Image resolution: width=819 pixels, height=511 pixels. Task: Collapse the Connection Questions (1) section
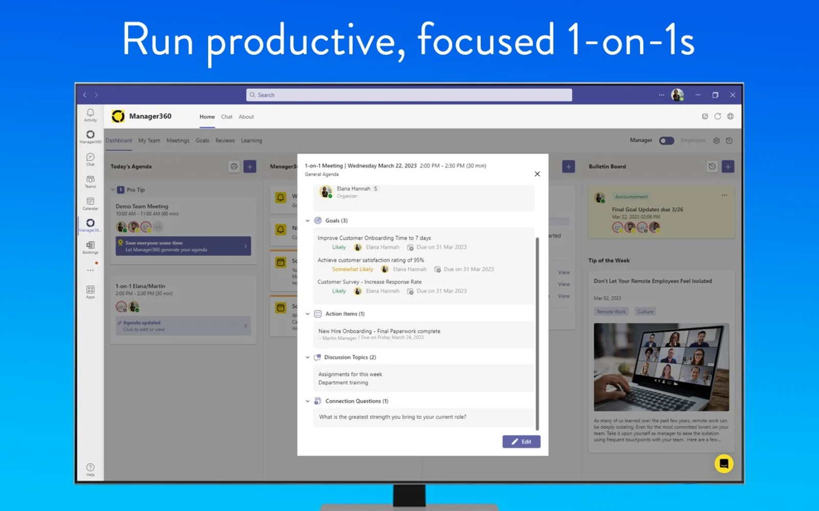point(308,401)
